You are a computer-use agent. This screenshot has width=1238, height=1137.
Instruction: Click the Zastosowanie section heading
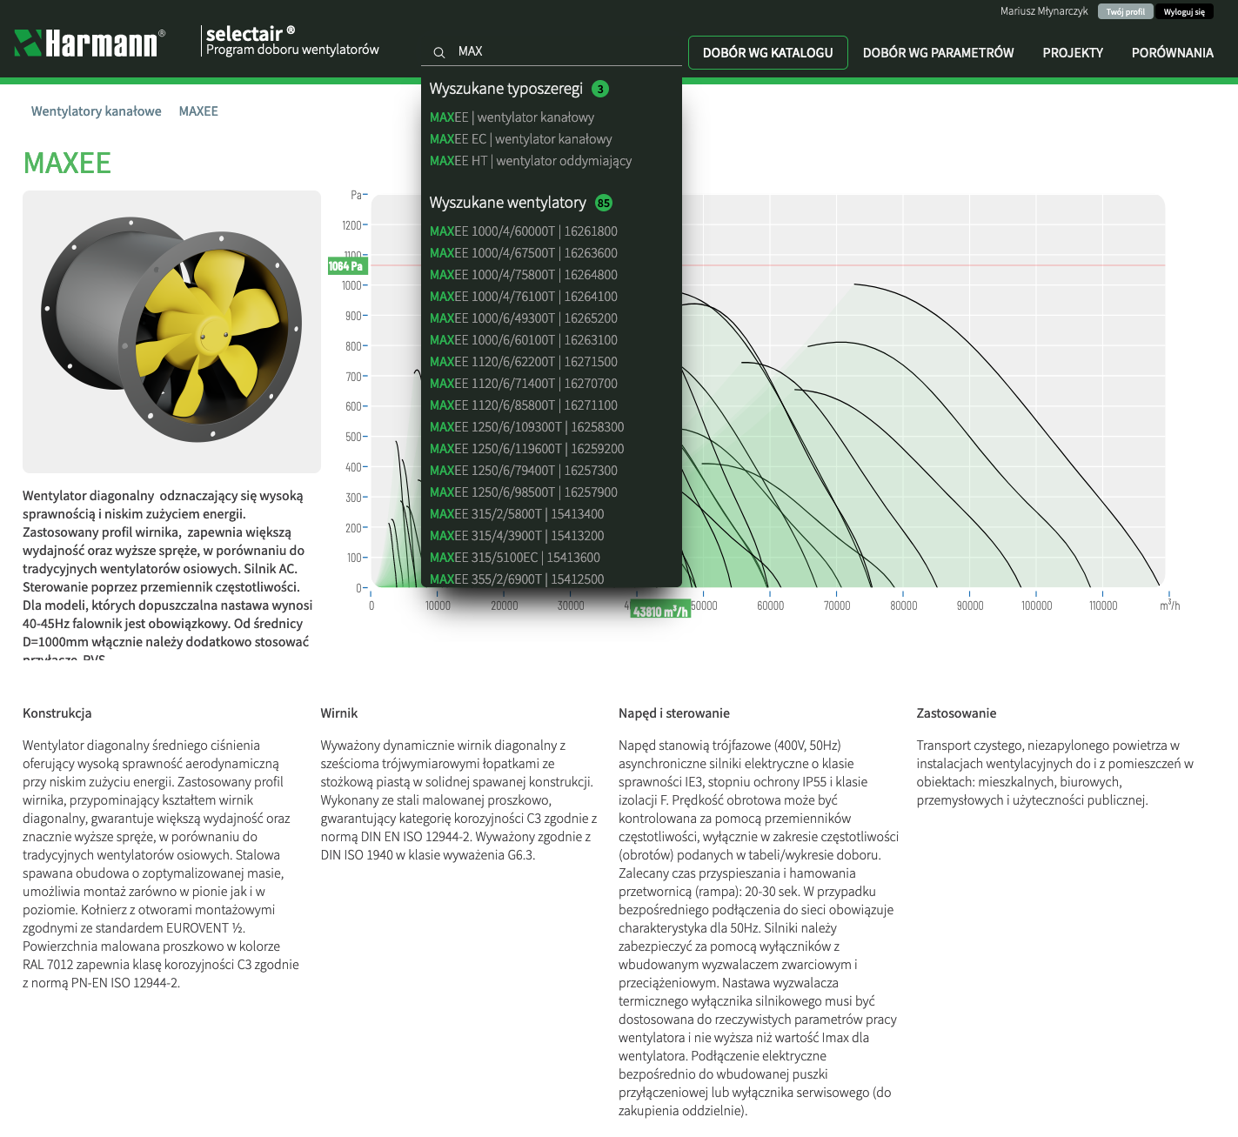click(956, 713)
